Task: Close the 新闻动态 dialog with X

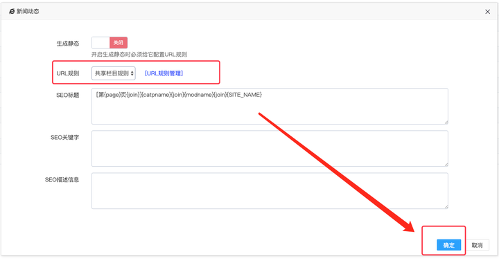Action: pos(487,12)
